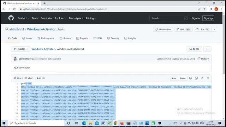The width and height of the screenshot is (226, 127).
Task: Click the taskbar search box
Action: (x=36, y=123)
